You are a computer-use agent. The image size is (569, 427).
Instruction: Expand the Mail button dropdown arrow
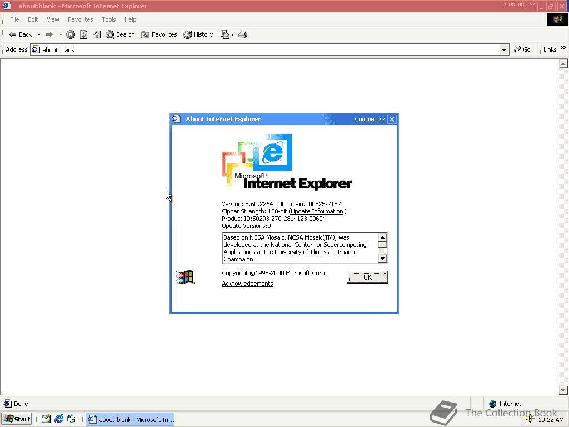pos(233,35)
